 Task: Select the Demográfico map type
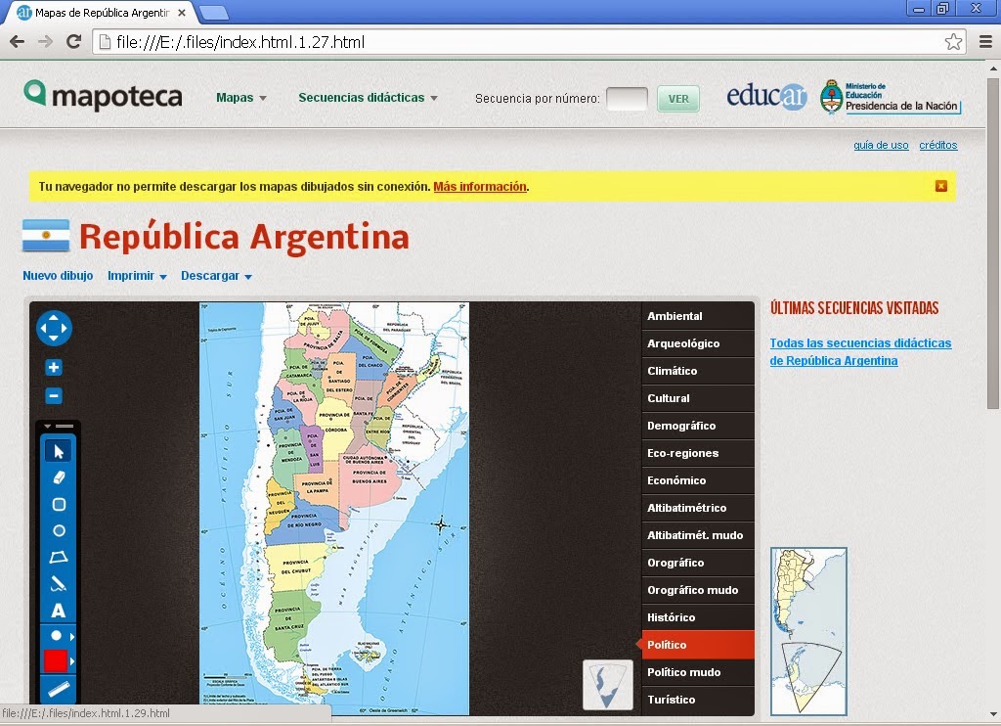click(698, 426)
